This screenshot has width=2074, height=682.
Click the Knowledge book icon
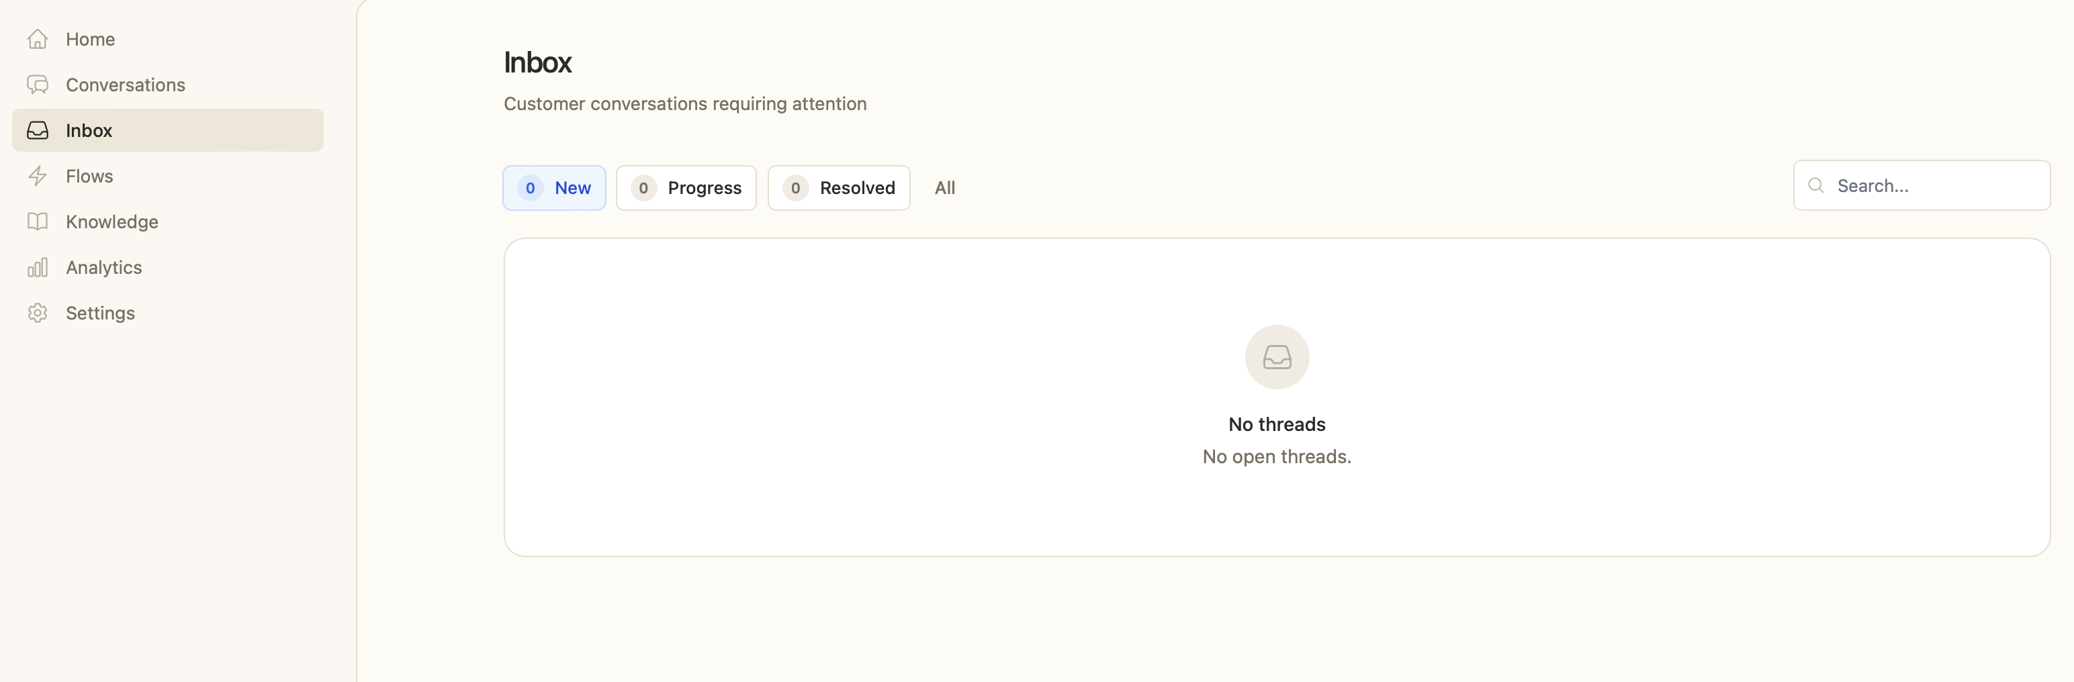[38, 221]
